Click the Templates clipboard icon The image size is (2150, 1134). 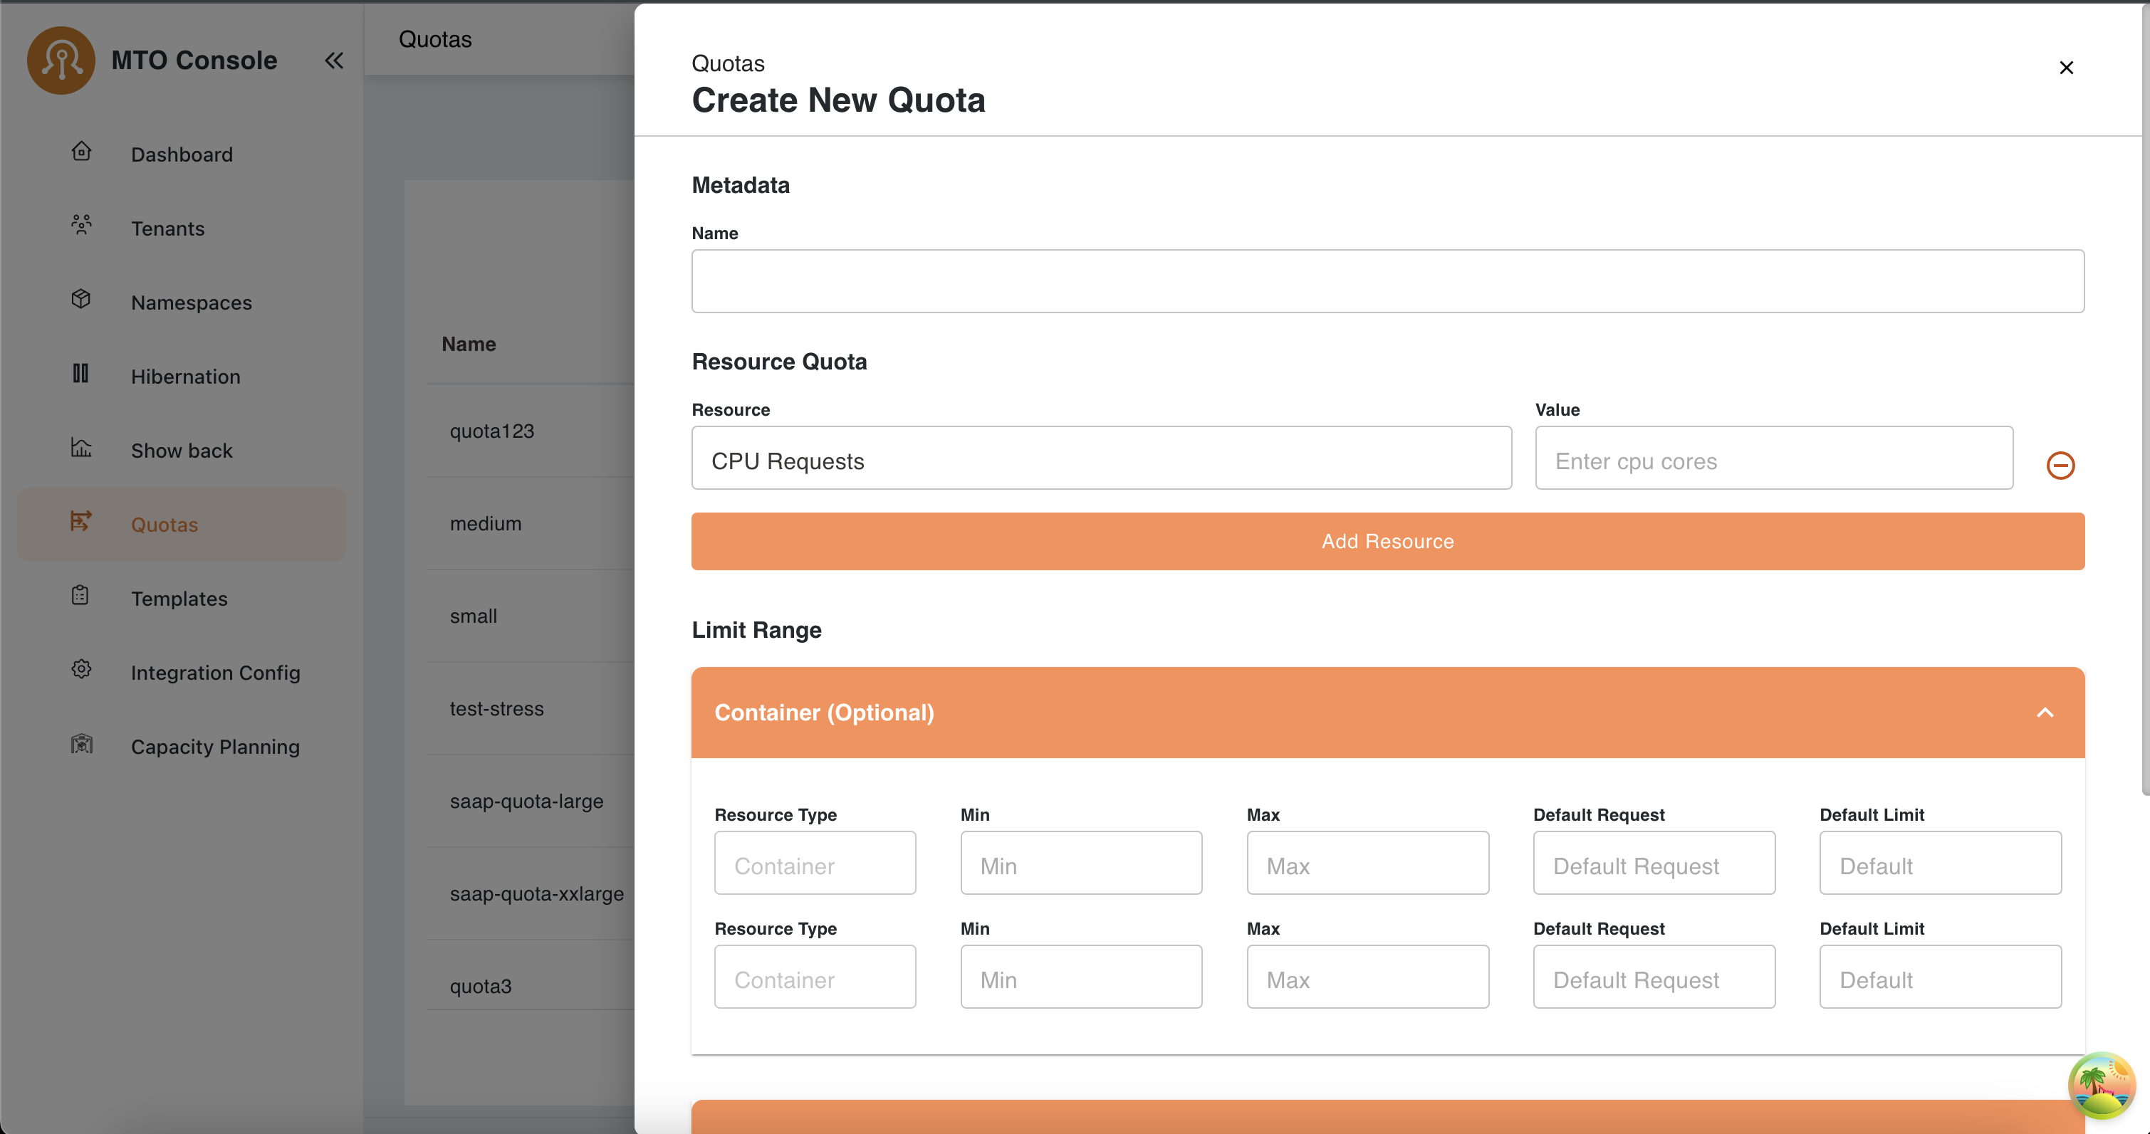coord(81,596)
